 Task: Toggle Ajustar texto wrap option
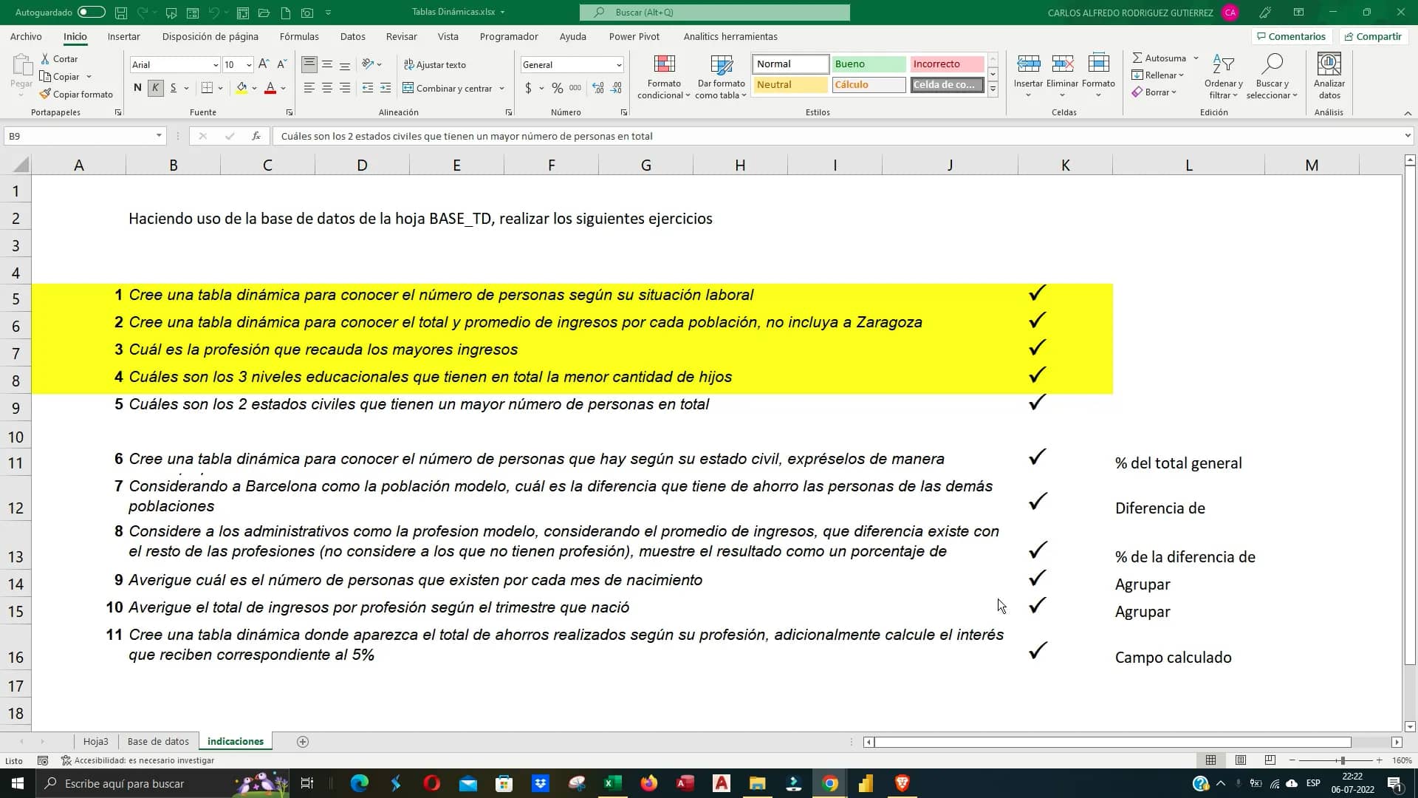point(435,65)
